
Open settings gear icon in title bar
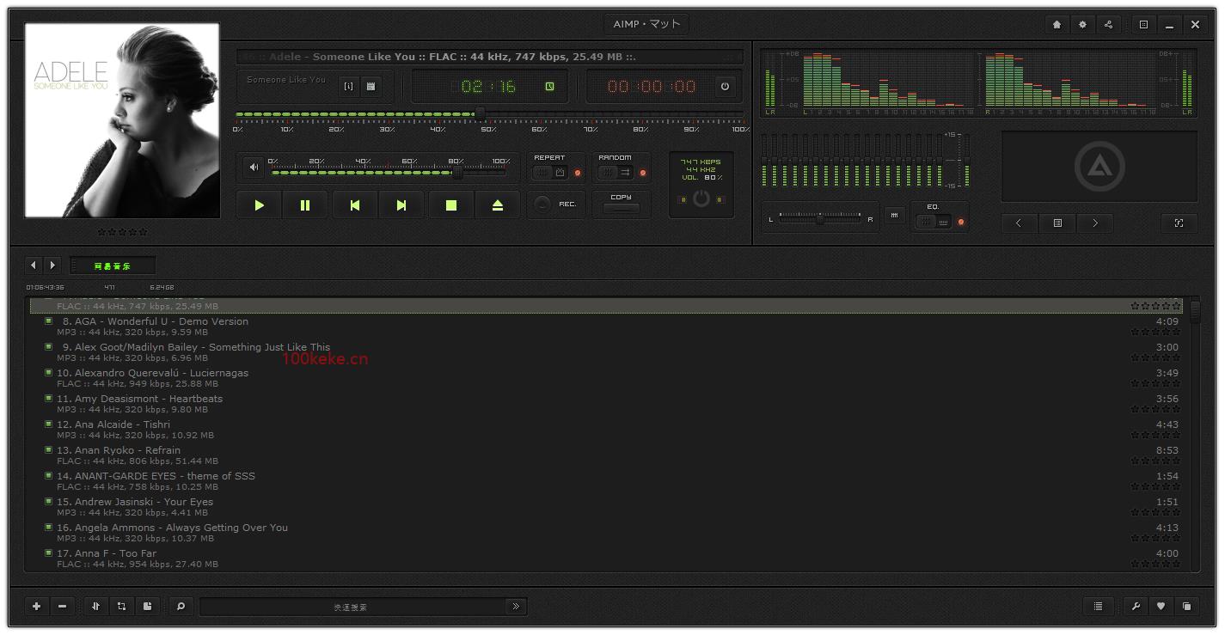tap(1082, 25)
